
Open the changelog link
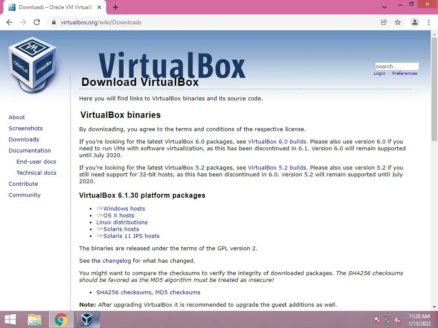pyautogui.click(x=116, y=261)
